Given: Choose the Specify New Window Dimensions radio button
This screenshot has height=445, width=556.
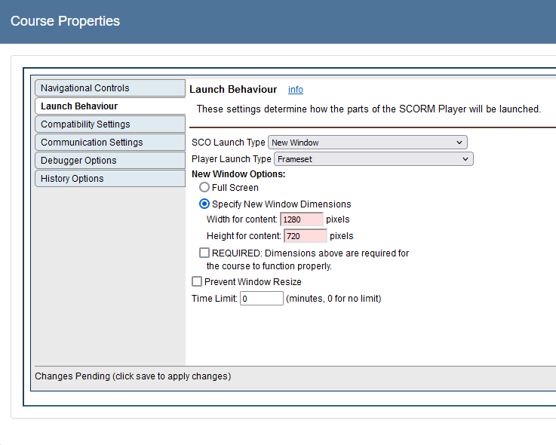Looking at the screenshot, I should 204,204.
